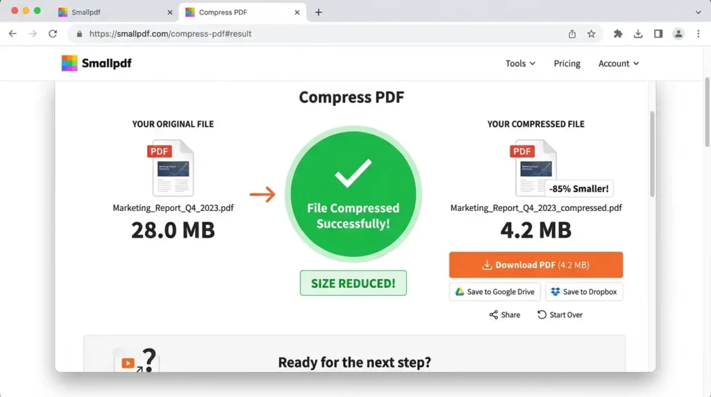Click the Smallpdf colorful logo icon
The width and height of the screenshot is (711, 397).
(69, 63)
